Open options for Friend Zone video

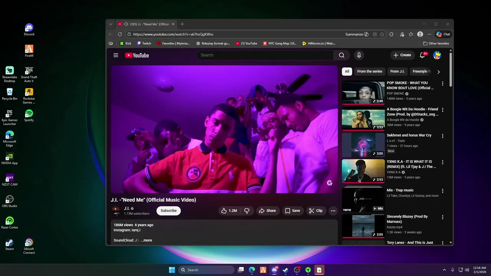(x=443, y=110)
